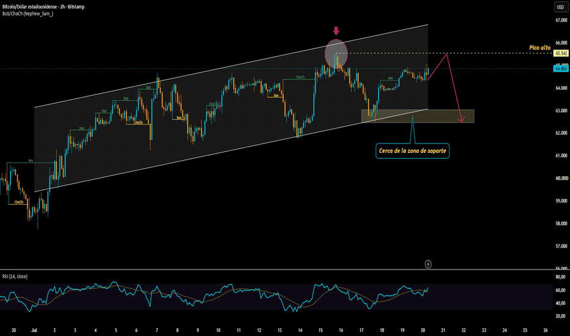The image size is (570, 336).
Task: Open the RSI (14, close) indicator legend
Action: (x=15, y=276)
